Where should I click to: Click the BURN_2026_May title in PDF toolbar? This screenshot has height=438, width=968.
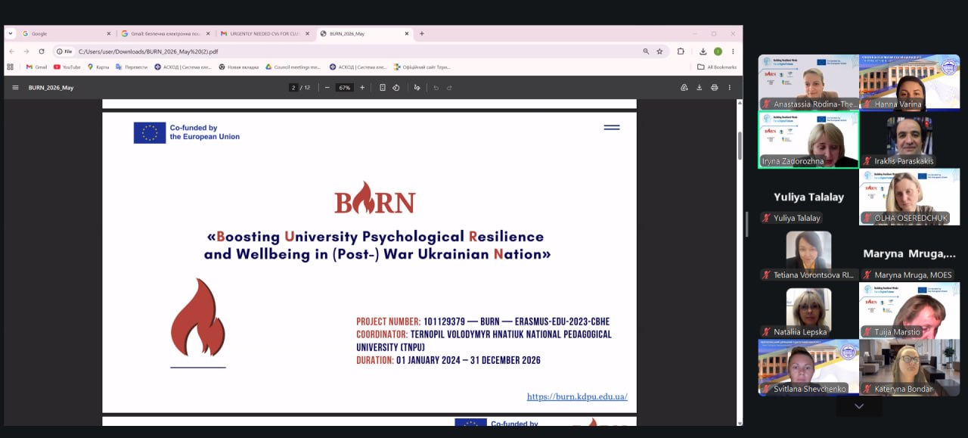pyautogui.click(x=51, y=88)
